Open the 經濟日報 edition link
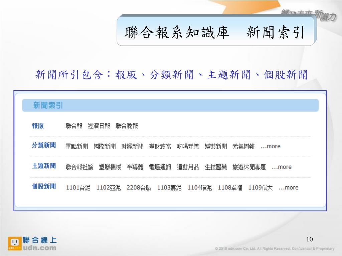This screenshot has height=256, width=342. tap(99, 126)
